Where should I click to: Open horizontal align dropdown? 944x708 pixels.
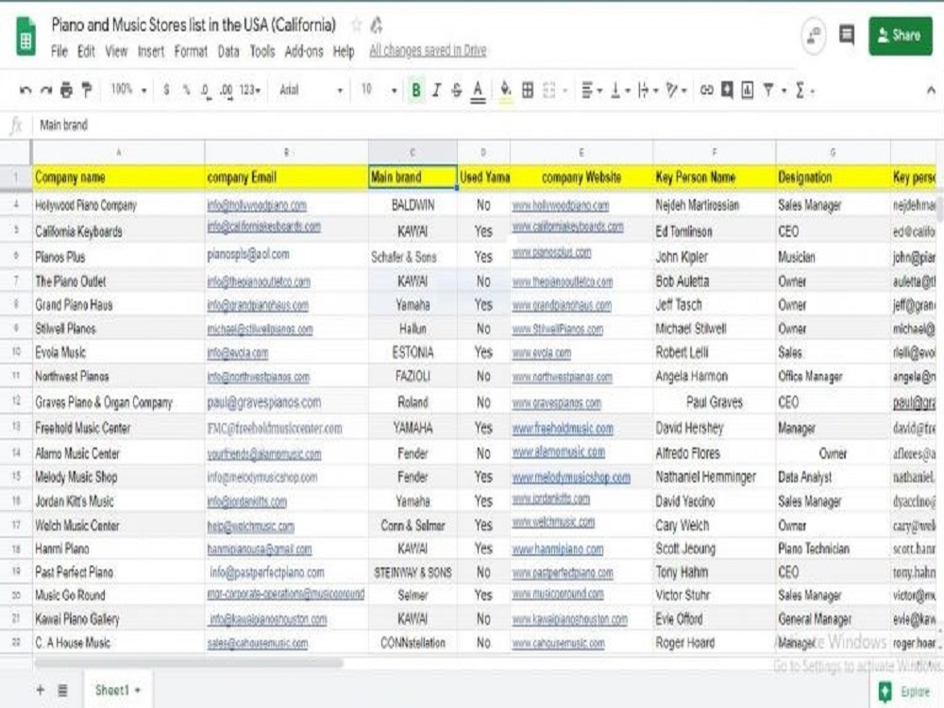[x=591, y=91]
